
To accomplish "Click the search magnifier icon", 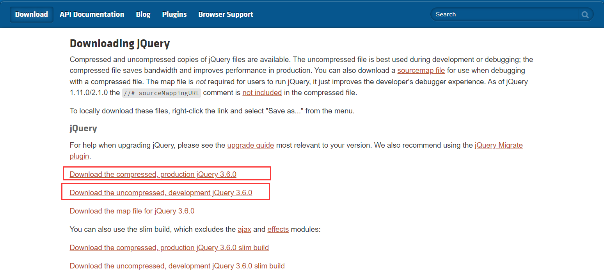I will click(585, 14).
